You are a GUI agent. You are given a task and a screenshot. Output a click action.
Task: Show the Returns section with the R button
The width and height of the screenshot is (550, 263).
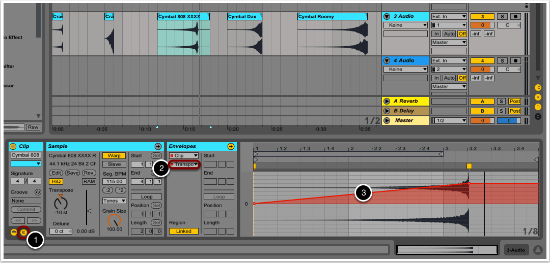point(538,97)
